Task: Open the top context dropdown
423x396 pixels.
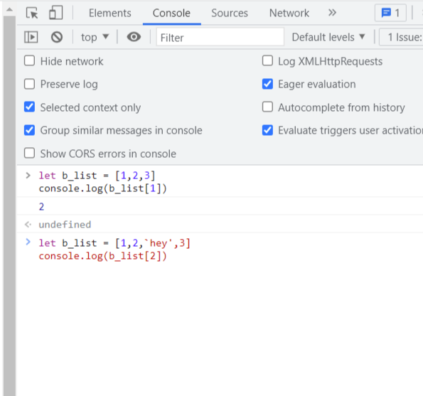Action: [x=95, y=37]
